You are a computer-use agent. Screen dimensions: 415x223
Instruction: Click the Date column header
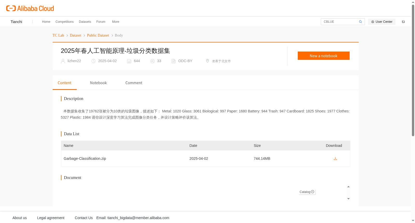coord(193,146)
